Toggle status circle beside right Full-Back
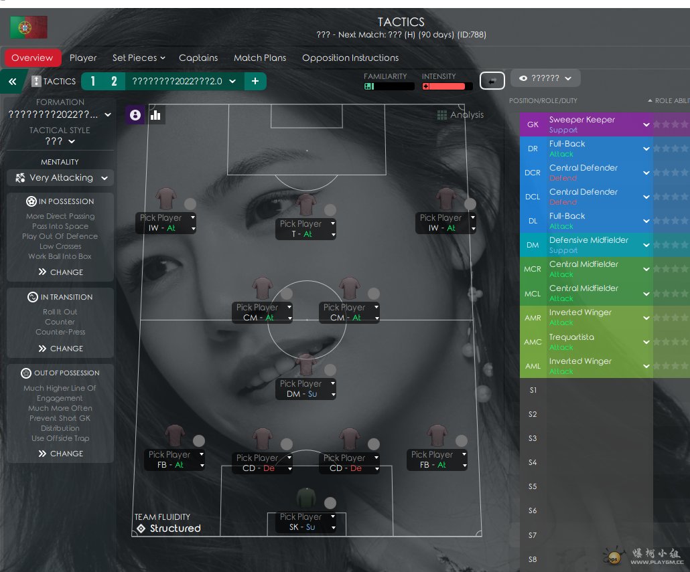The width and height of the screenshot is (690, 572). tap(461, 441)
